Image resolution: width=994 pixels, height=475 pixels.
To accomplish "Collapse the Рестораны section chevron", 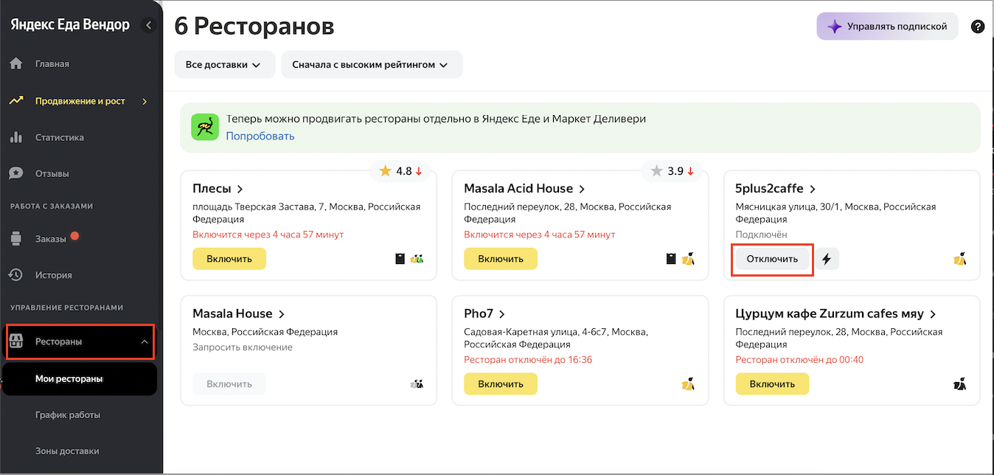I will (x=145, y=341).
